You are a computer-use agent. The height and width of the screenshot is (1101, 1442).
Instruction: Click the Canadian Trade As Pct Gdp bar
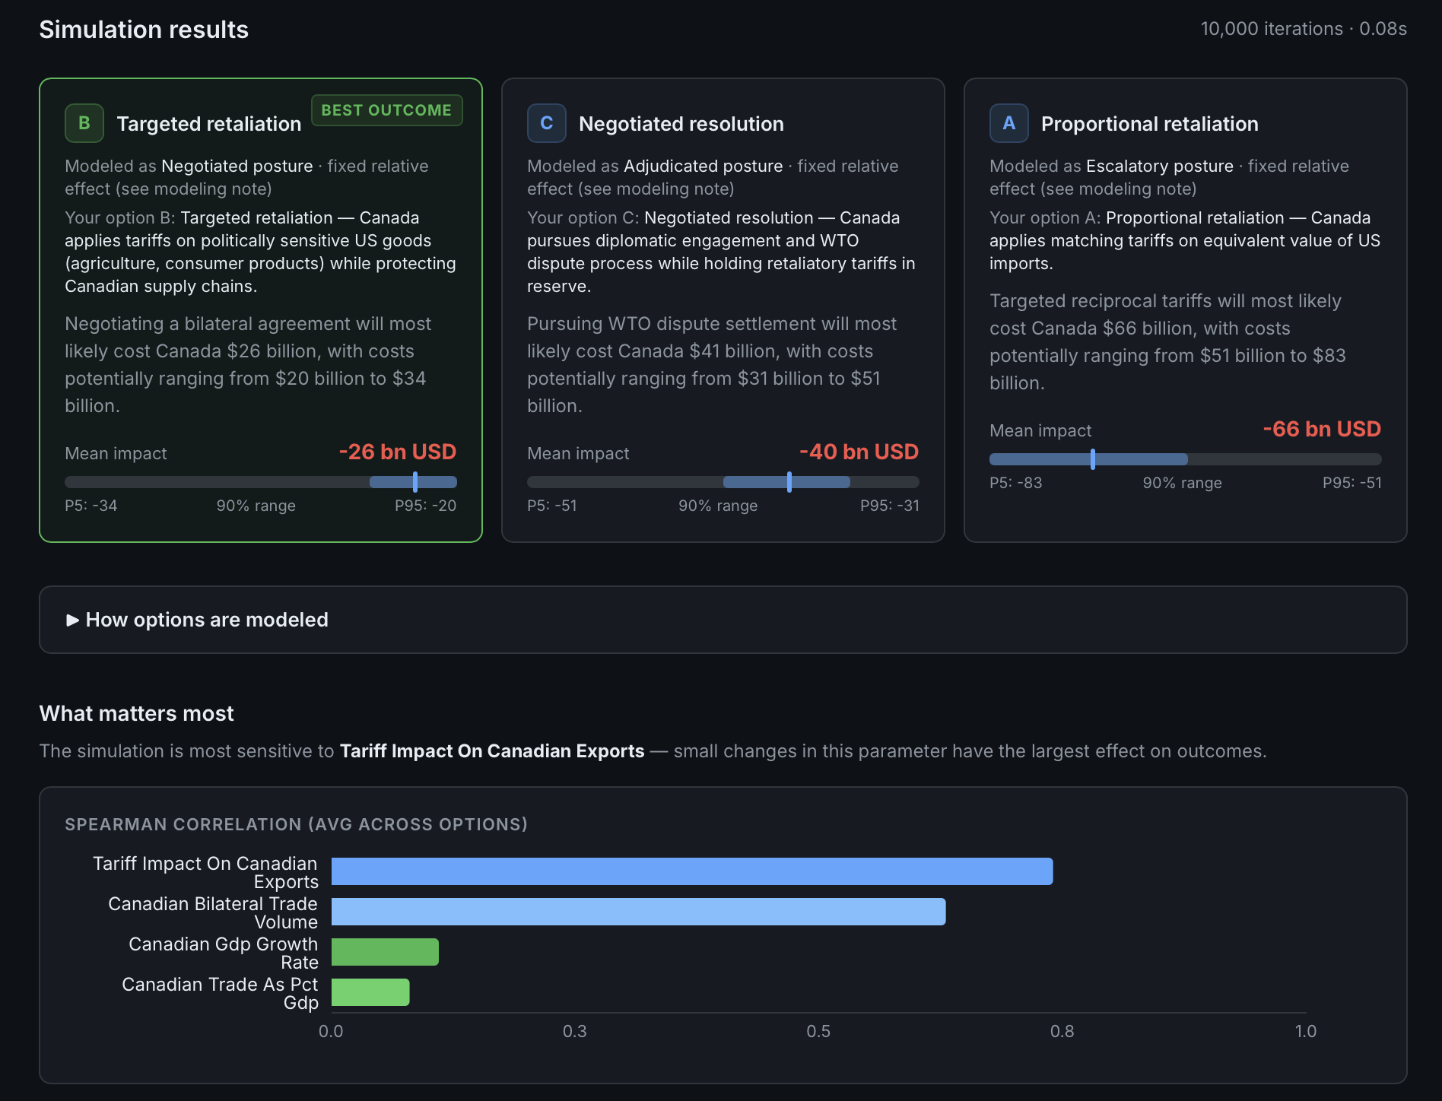(x=370, y=992)
